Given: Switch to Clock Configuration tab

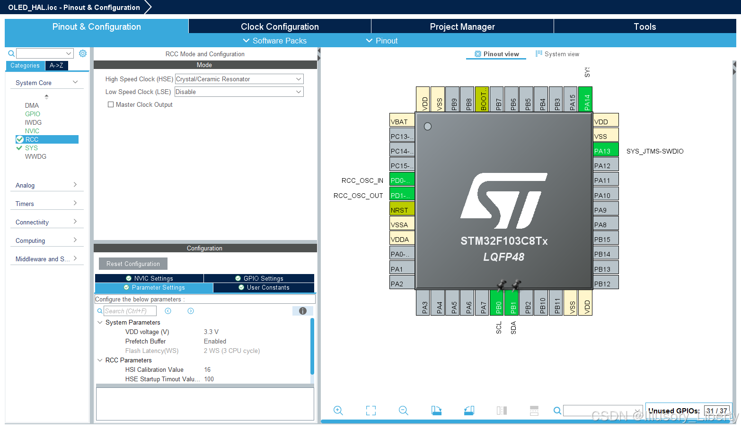Looking at the screenshot, I should (x=280, y=26).
